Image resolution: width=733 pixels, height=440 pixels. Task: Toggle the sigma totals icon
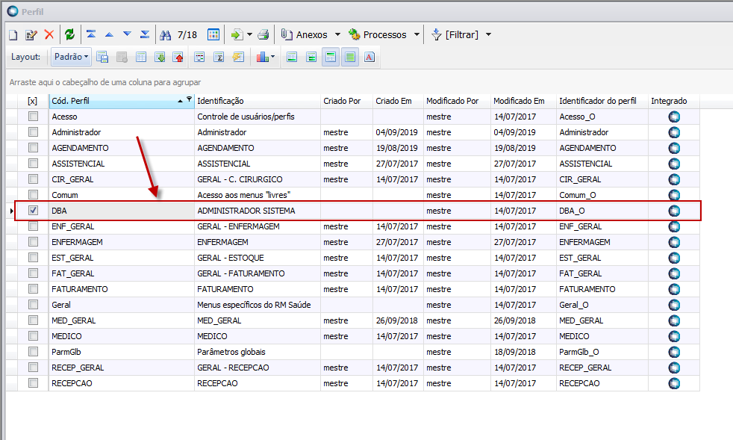coord(219,57)
